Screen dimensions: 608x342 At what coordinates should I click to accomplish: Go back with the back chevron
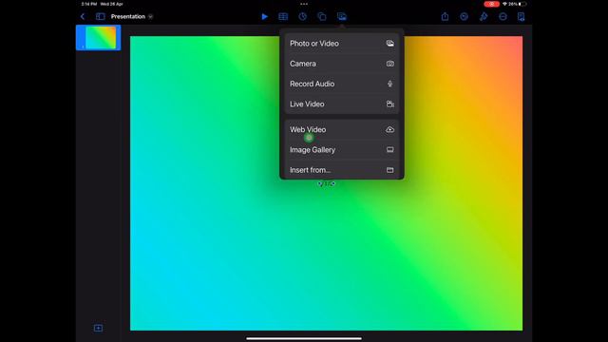(x=83, y=17)
